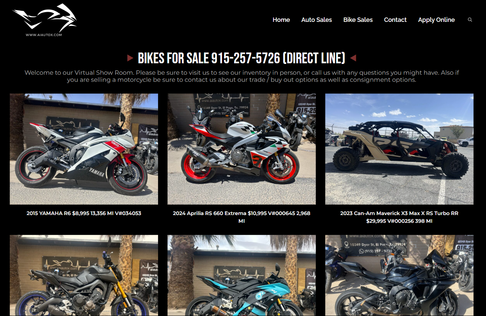This screenshot has width=486, height=316.
Task: Open the 2015 Yamaha R6 photo
Action: tap(84, 149)
